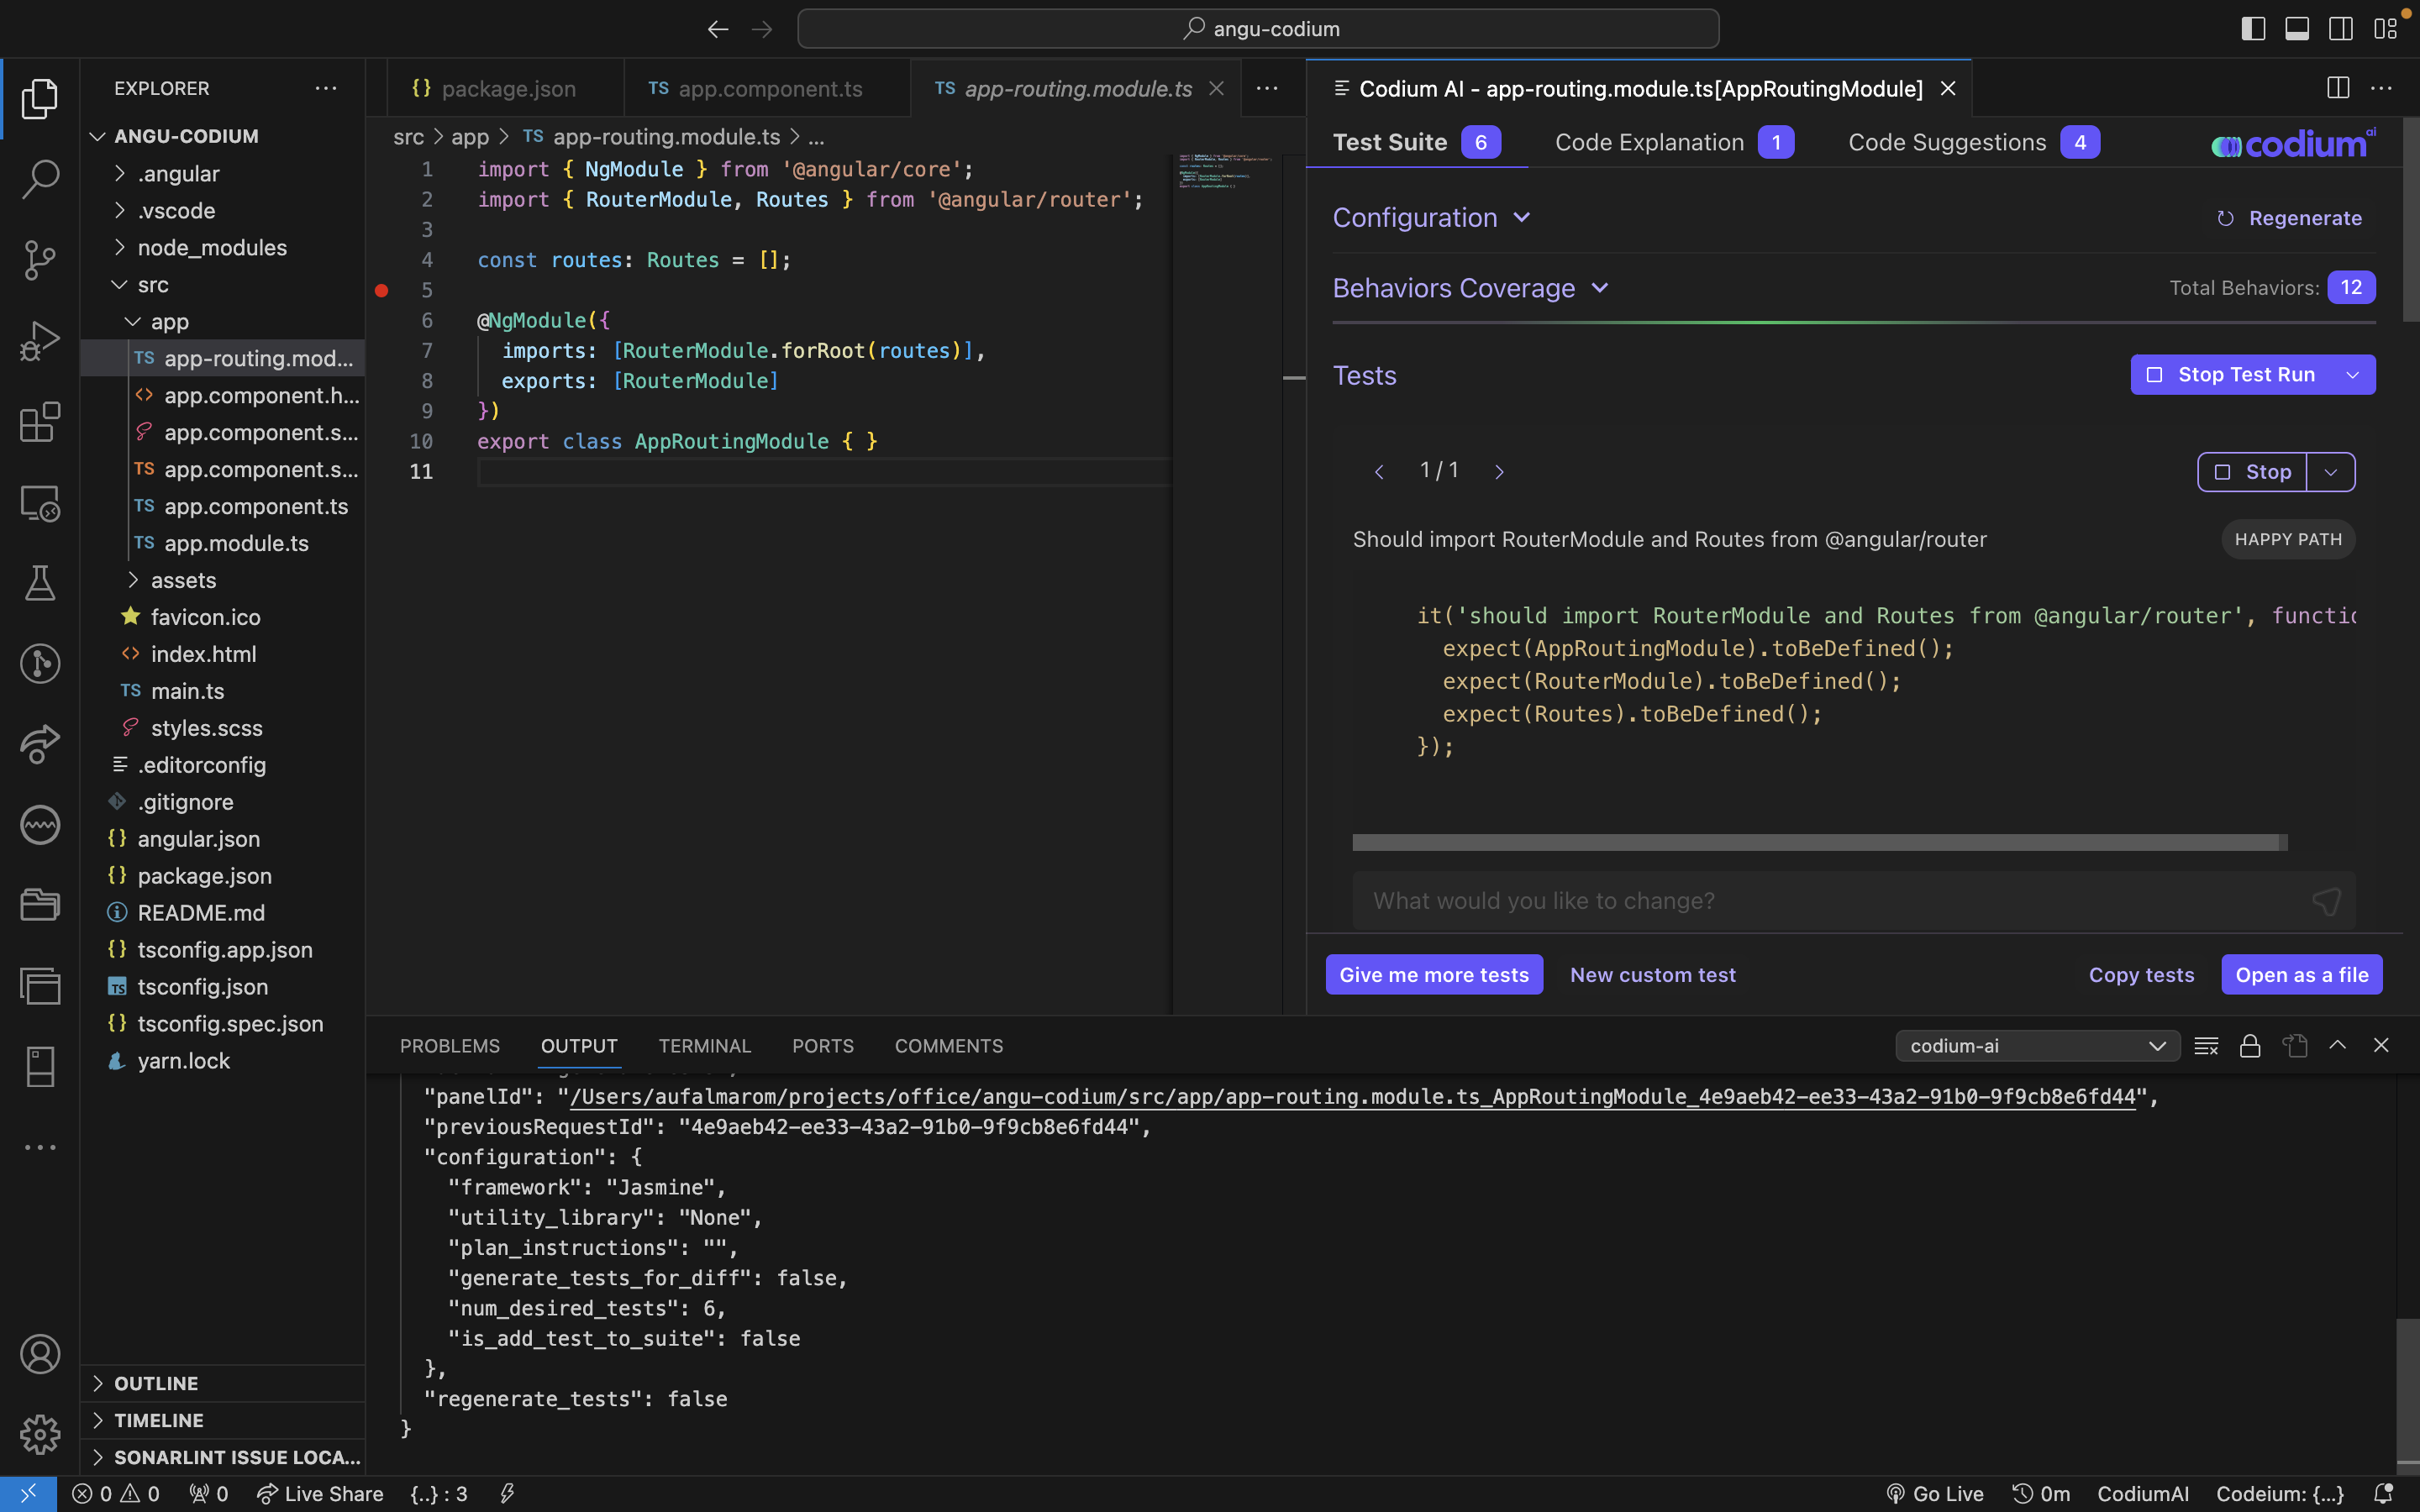Open the Search view in the activity bar
2420x1512 pixels.
pos(40,178)
